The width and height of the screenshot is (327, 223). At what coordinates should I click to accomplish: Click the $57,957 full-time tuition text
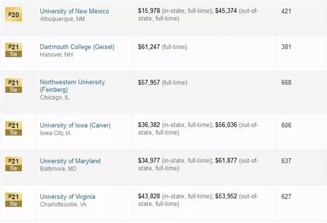pos(150,82)
